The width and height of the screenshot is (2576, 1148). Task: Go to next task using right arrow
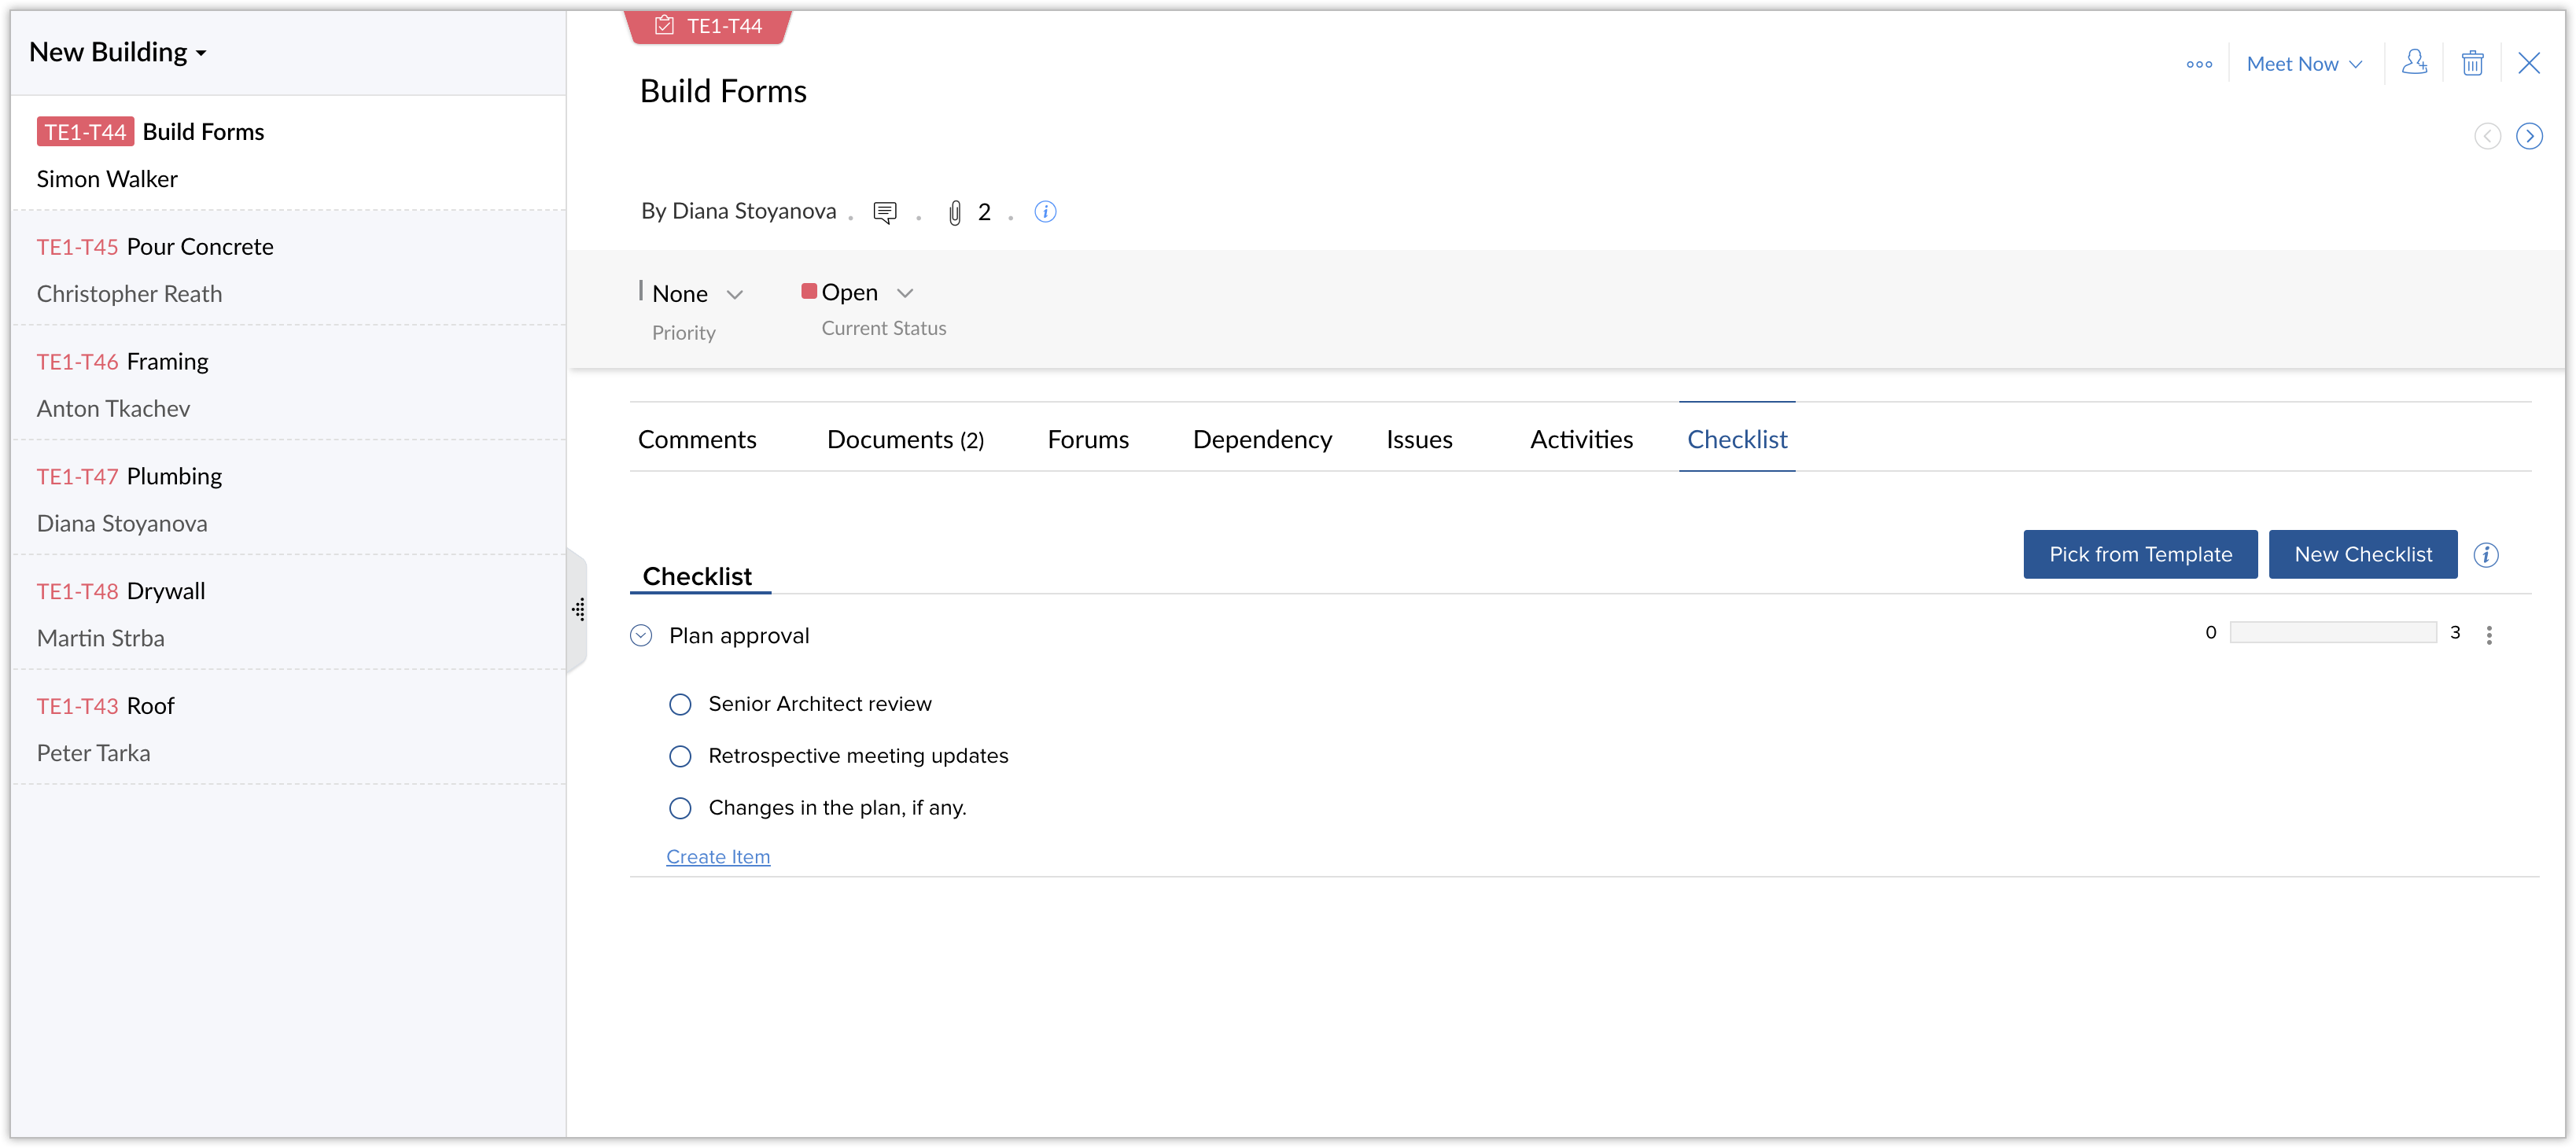[x=2530, y=136]
